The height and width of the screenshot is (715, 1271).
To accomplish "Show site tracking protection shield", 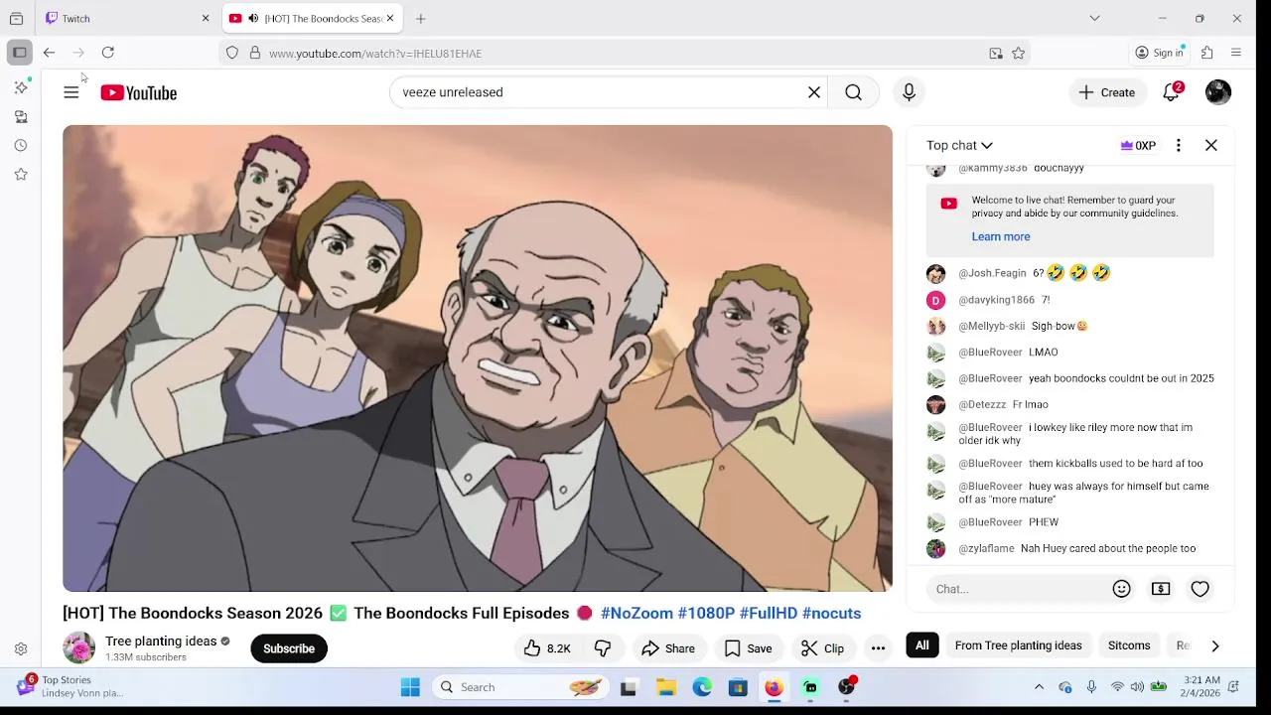I will coord(232,54).
